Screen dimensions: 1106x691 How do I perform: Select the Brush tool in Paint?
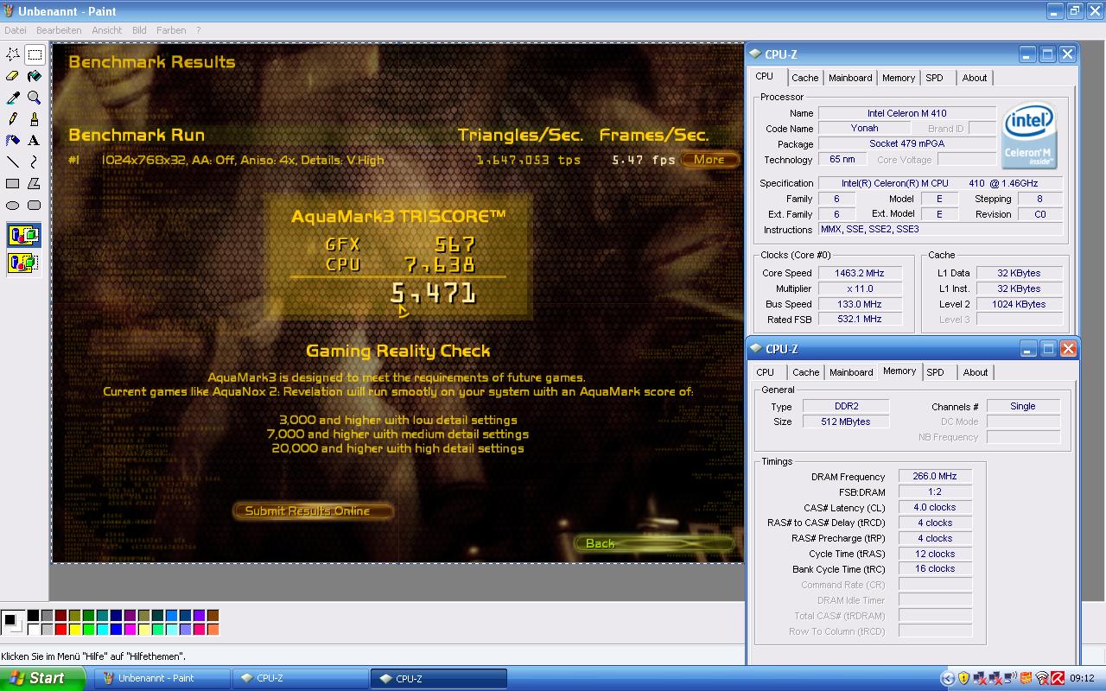point(35,119)
